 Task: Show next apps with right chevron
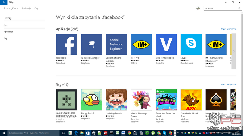[x=234, y=51]
